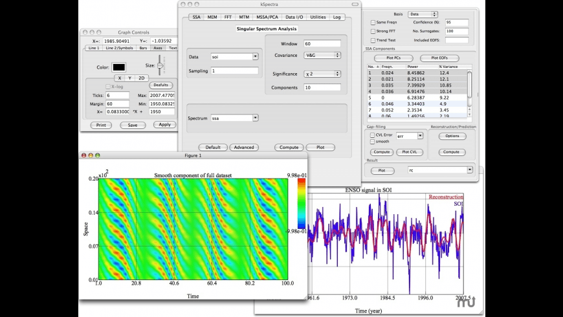Enable the Same Freqn checkbox
The height and width of the screenshot is (317, 563).
coord(373,22)
